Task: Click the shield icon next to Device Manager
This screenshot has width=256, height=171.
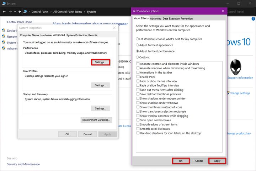Action: (4, 30)
